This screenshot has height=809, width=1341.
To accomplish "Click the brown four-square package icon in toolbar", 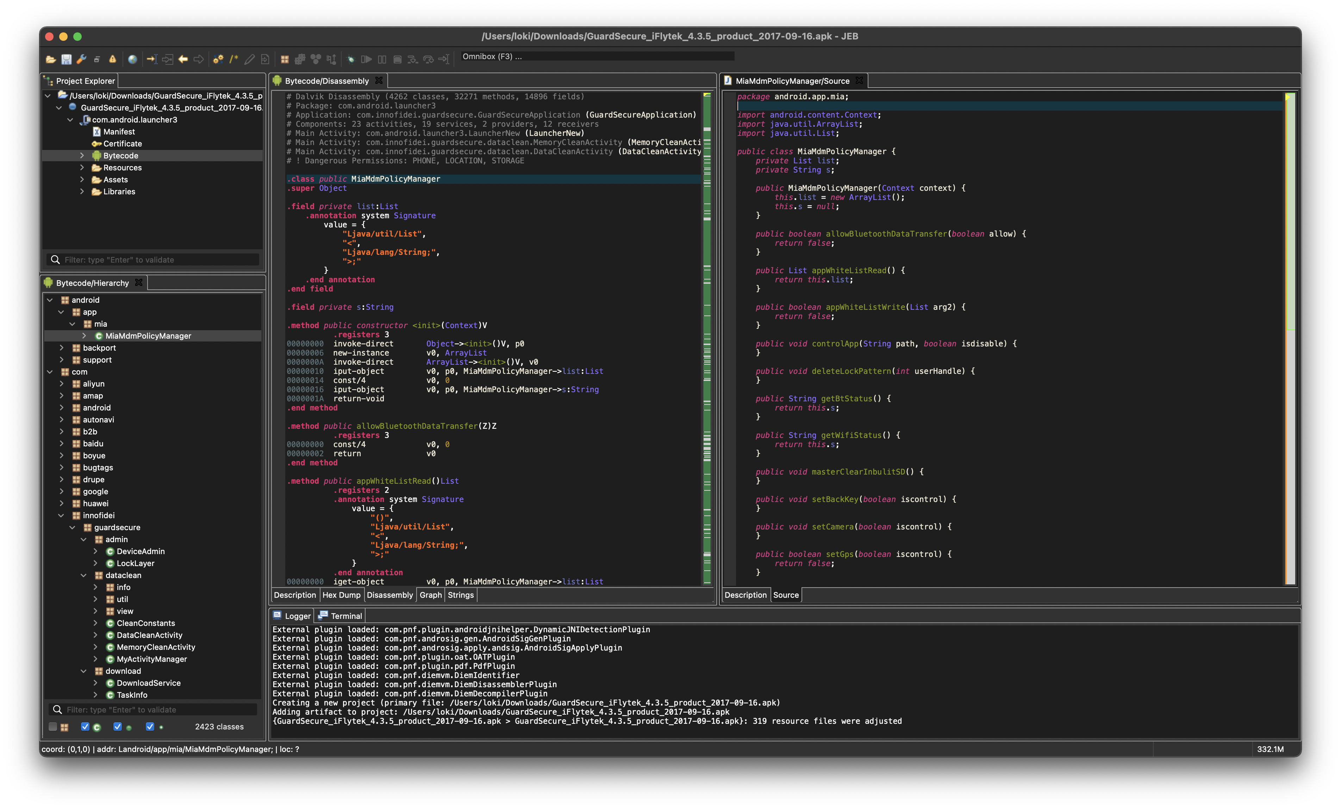I will pos(285,59).
